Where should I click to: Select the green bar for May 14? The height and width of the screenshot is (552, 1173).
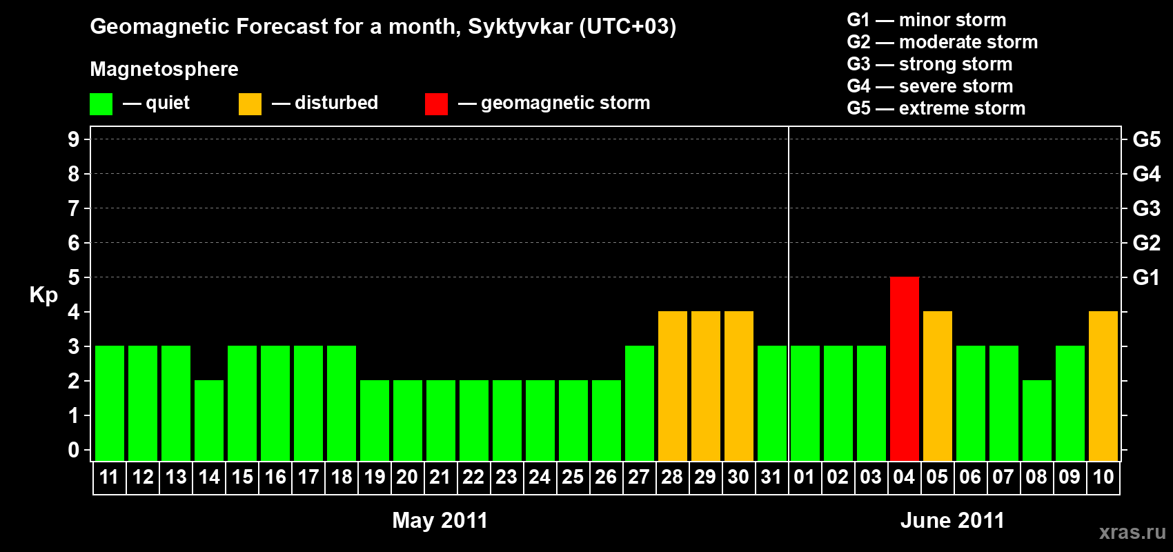pos(209,420)
